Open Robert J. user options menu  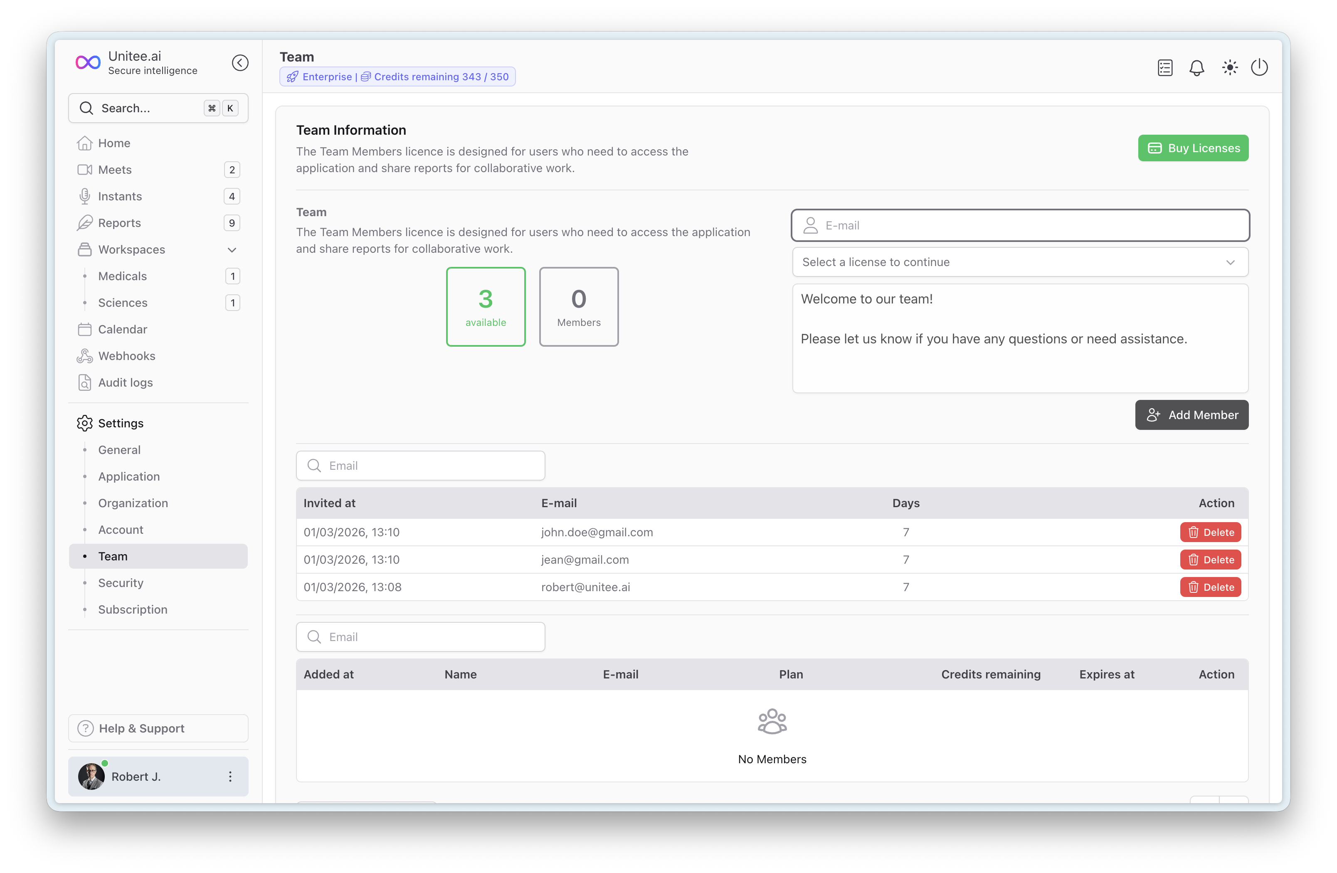230,777
